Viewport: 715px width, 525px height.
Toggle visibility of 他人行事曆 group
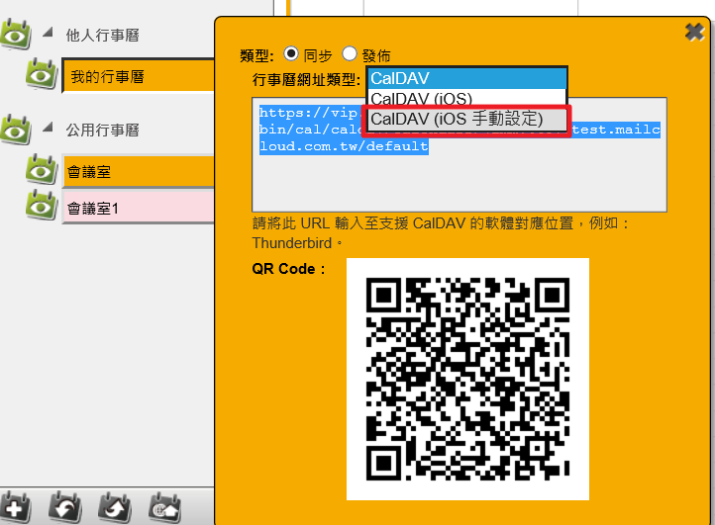pyautogui.click(x=16, y=35)
